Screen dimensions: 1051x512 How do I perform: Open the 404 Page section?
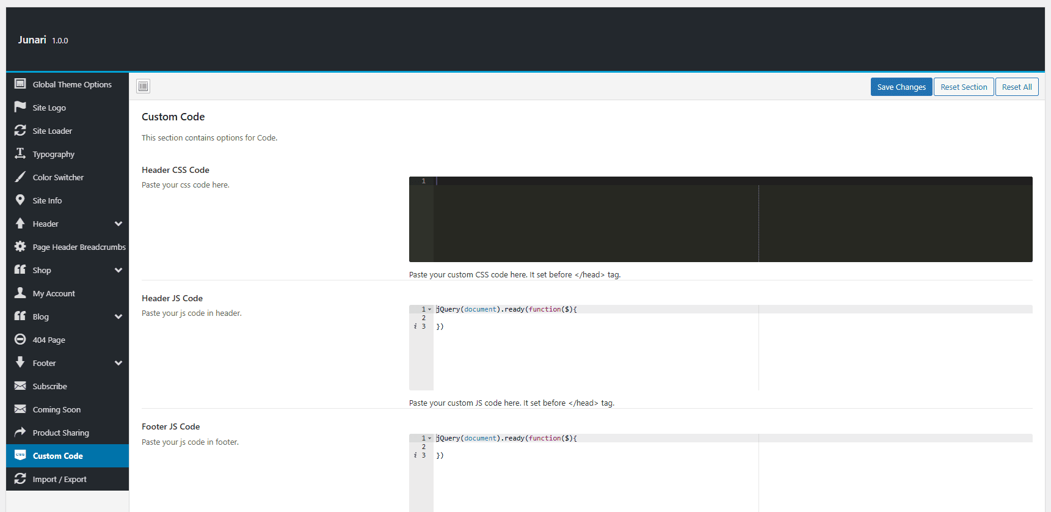pyautogui.click(x=67, y=340)
